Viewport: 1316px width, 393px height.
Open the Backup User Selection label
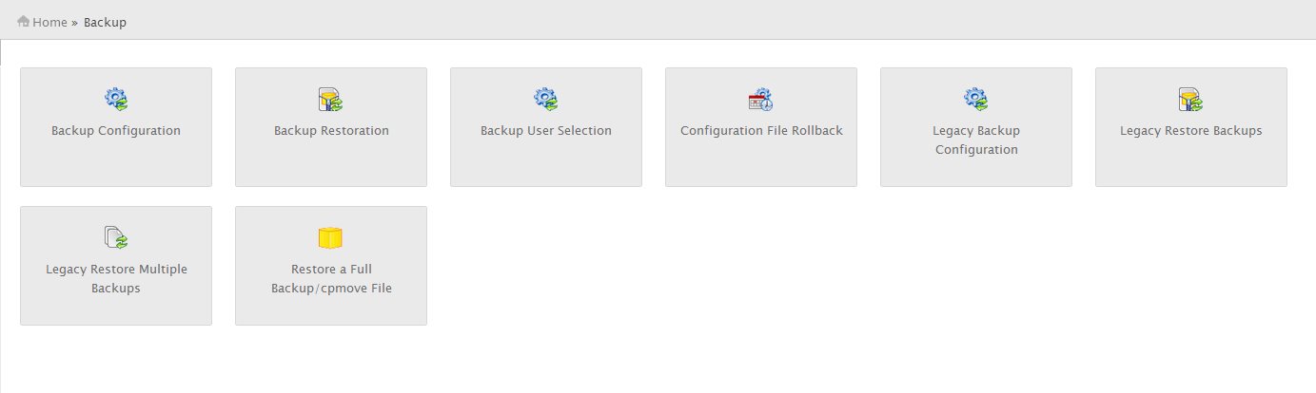546,131
